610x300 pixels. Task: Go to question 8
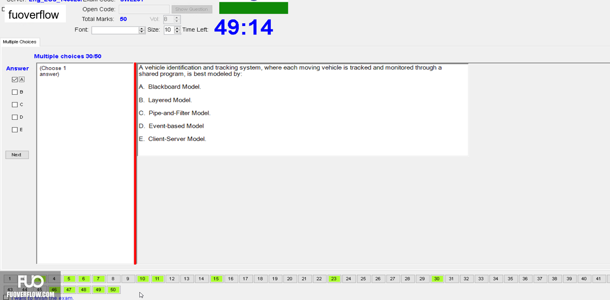[113, 279]
